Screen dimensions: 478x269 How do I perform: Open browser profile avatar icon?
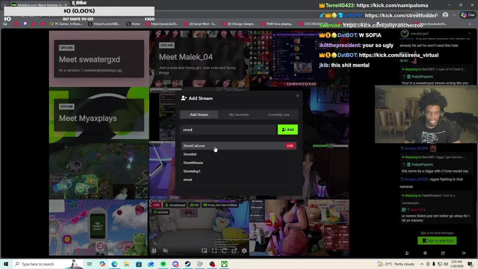[445, 15]
